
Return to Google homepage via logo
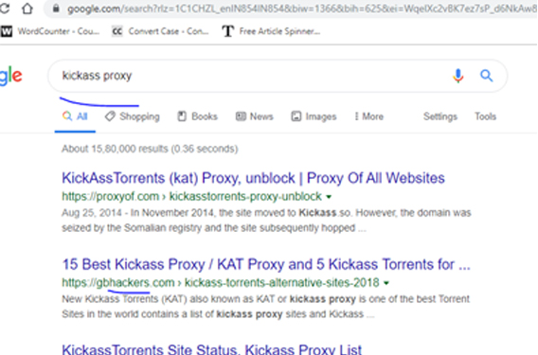coord(11,76)
